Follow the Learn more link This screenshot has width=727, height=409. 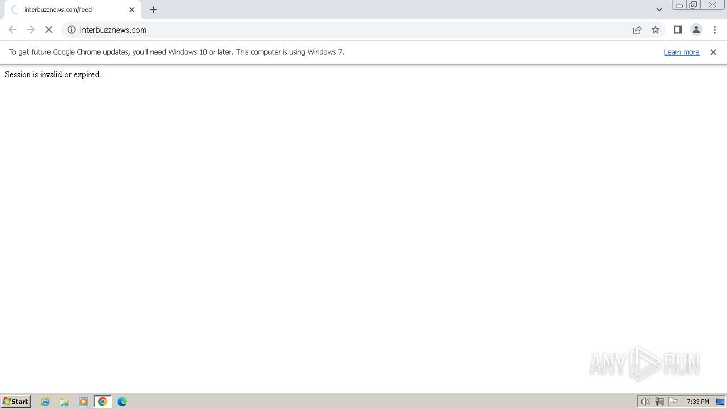coord(682,52)
